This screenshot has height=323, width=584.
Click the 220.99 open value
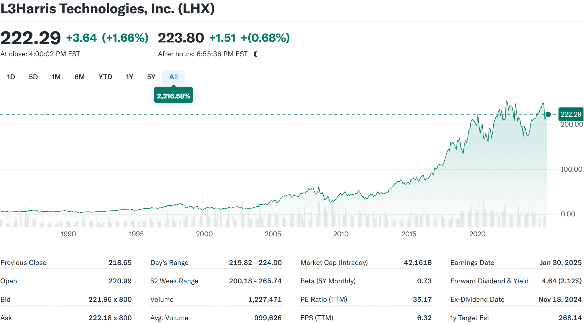pos(120,281)
